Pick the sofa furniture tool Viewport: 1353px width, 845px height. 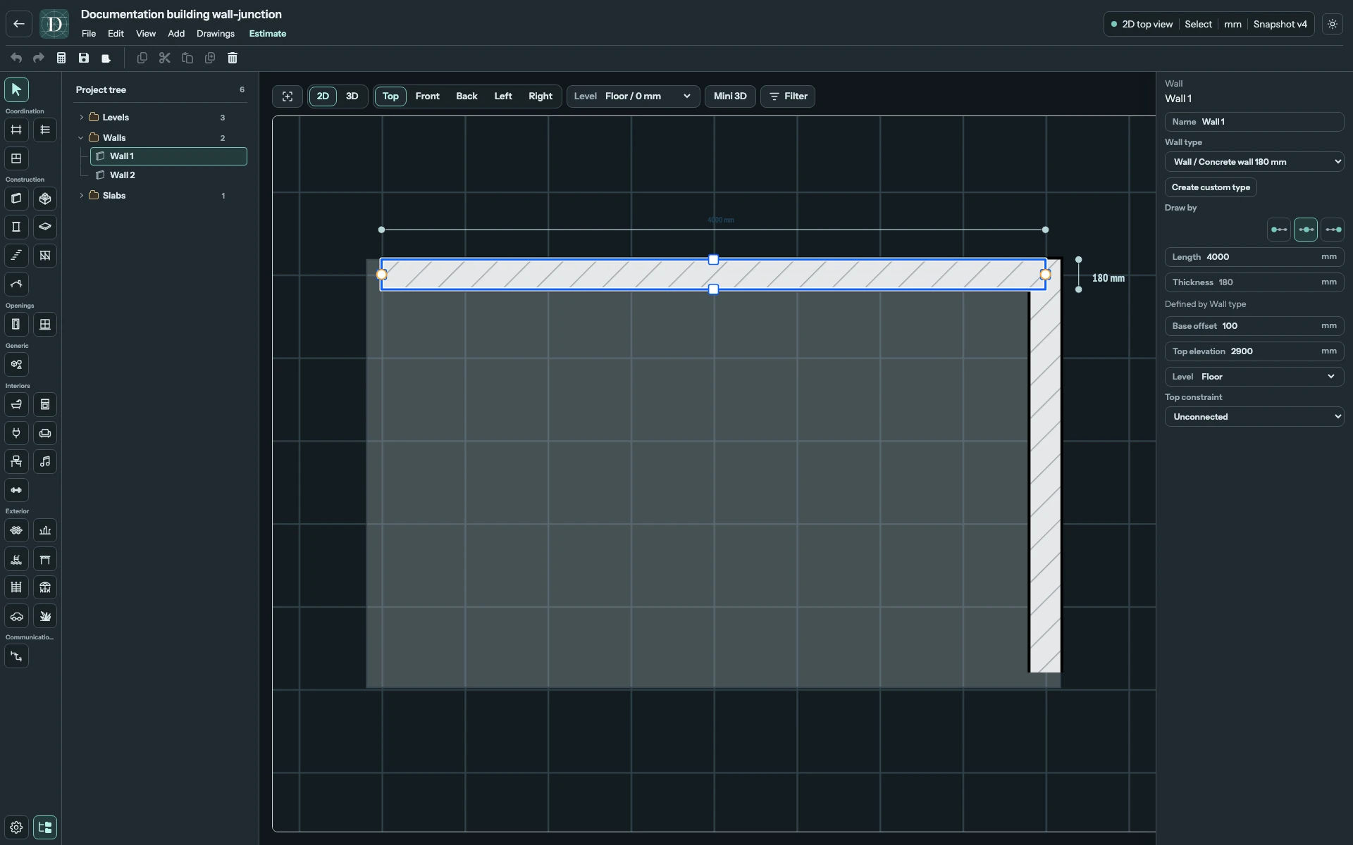pyautogui.click(x=45, y=433)
